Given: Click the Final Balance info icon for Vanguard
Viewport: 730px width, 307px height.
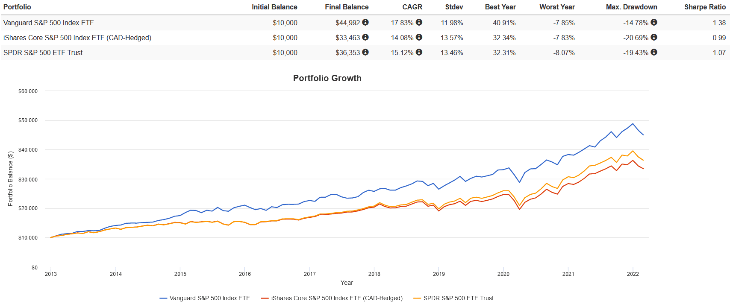Looking at the screenshot, I should 365,22.
